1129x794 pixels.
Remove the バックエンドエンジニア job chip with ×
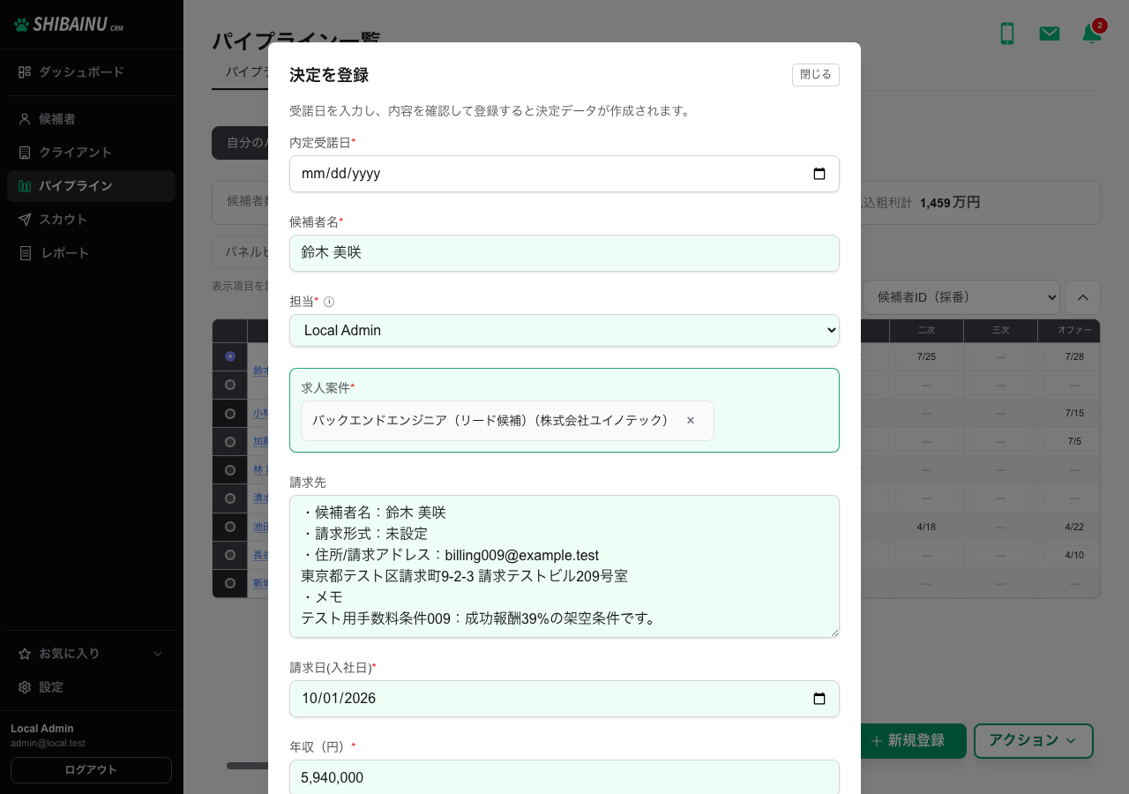[691, 421]
